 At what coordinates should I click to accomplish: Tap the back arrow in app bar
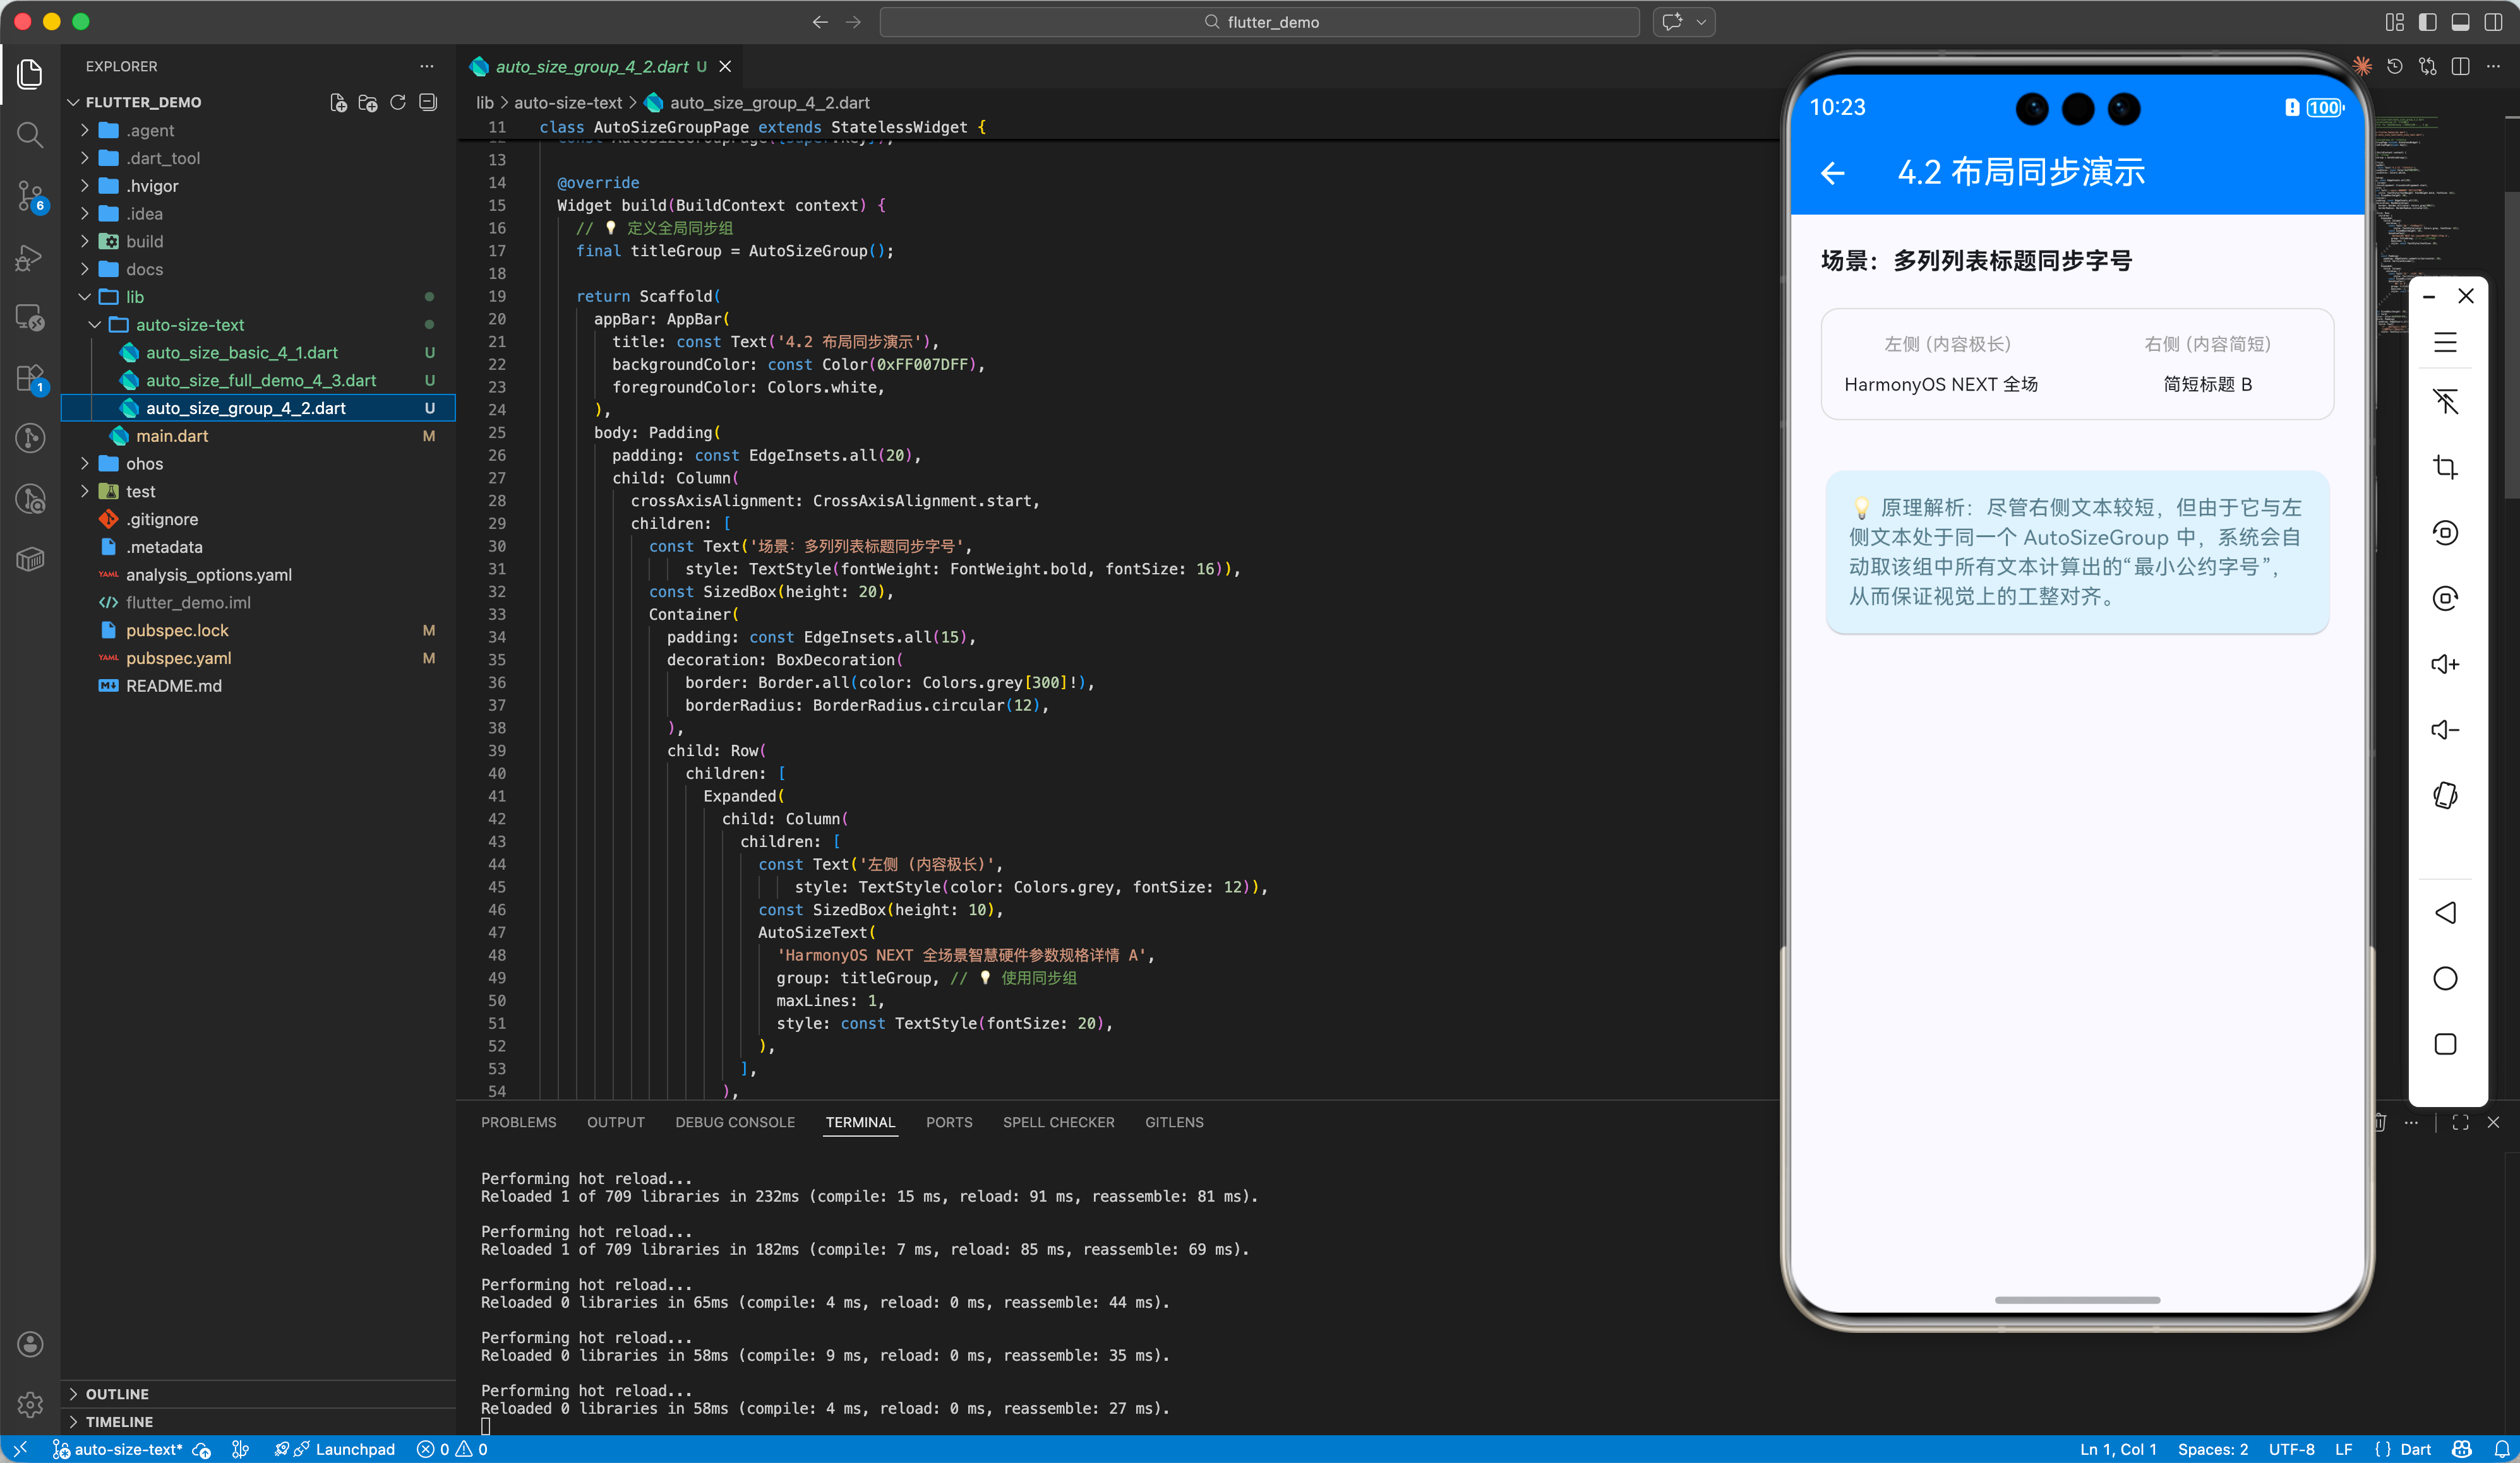click(1833, 173)
